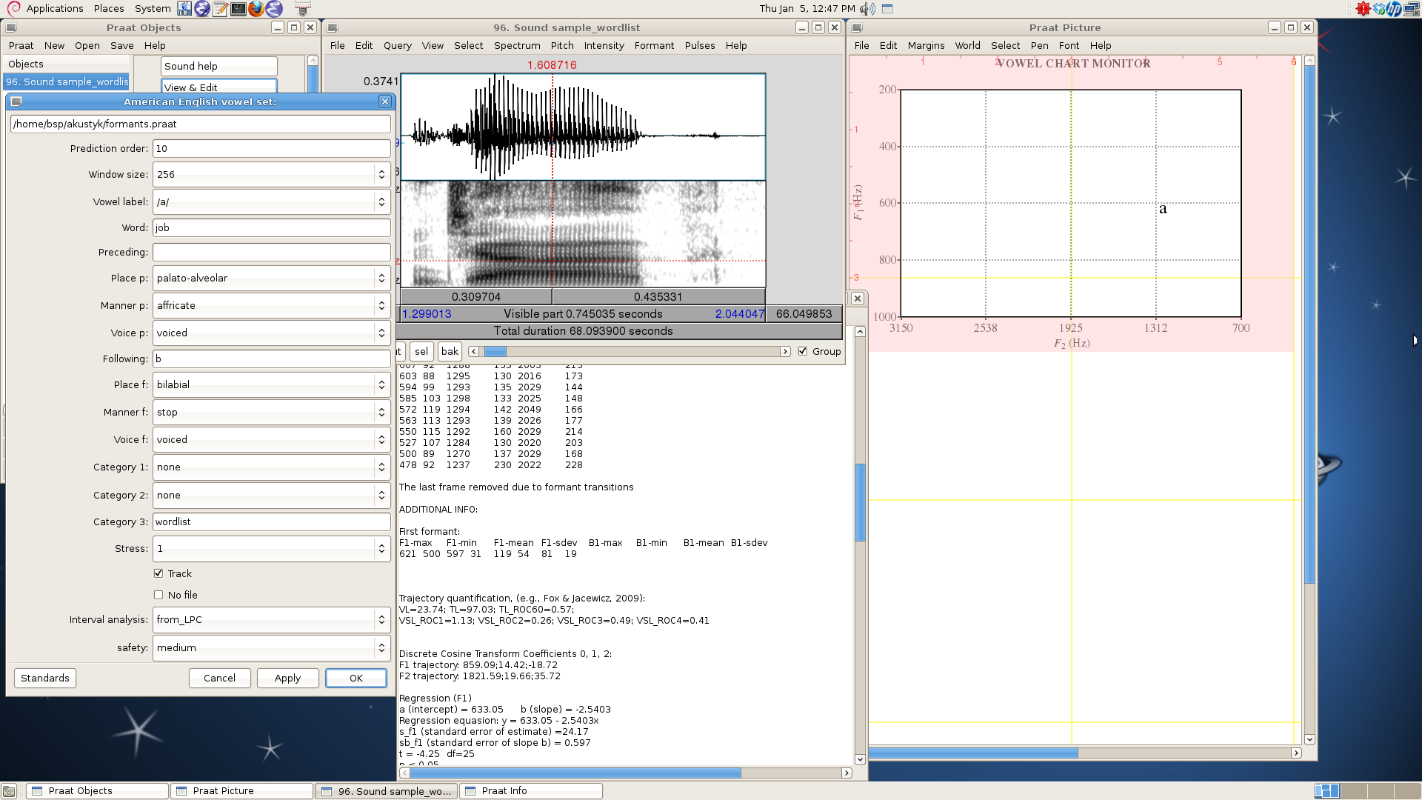1422x800 pixels.
Task: Click down arrow of Praat Info vertical scrollbar
Action: point(860,759)
